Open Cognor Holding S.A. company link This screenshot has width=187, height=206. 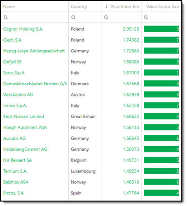point(23,29)
